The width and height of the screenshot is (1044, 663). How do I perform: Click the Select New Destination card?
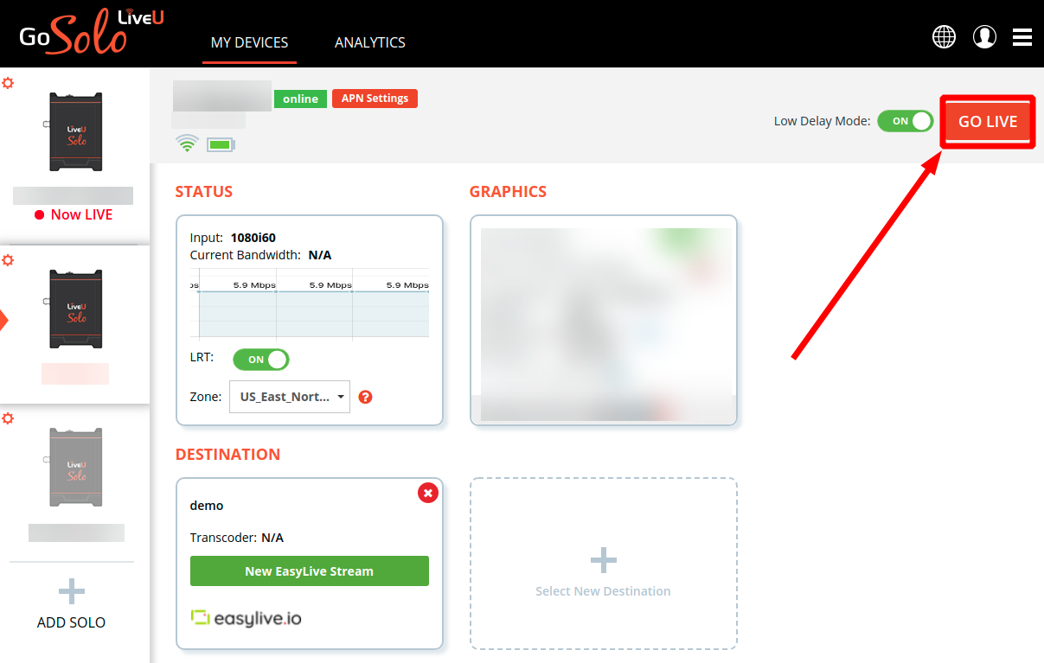tap(604, 564)
